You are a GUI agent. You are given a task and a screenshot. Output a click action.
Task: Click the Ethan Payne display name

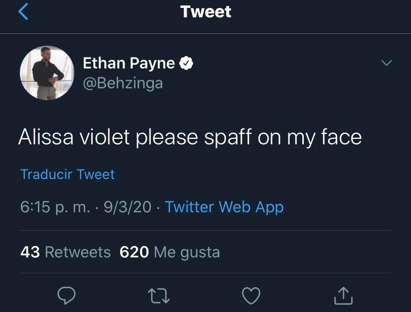[x=129, y=63]
